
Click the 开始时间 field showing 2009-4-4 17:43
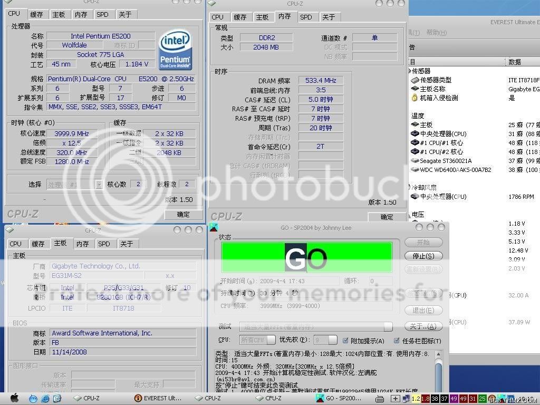pyautogui.click(x=298, y=281)
